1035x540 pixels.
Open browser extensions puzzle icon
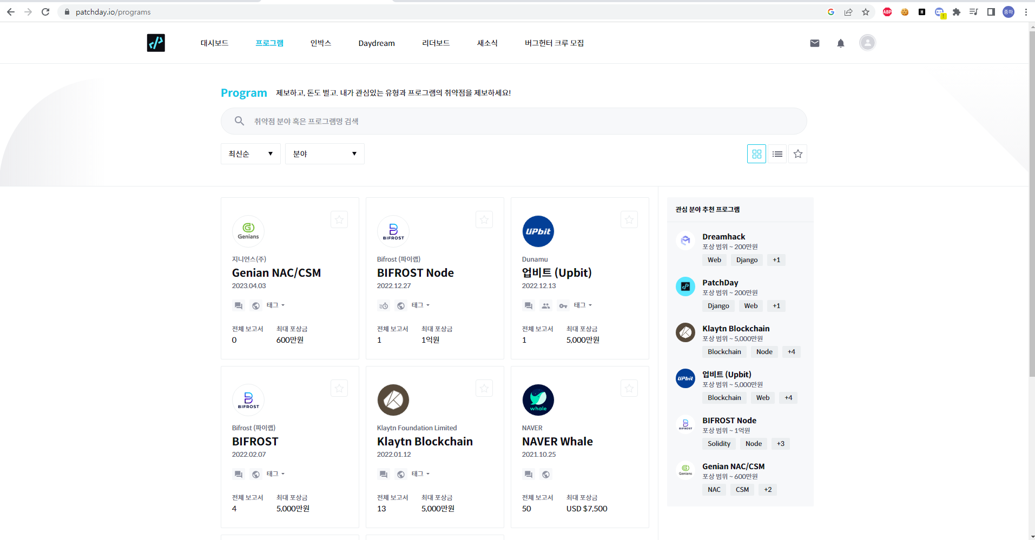point(957,12)
